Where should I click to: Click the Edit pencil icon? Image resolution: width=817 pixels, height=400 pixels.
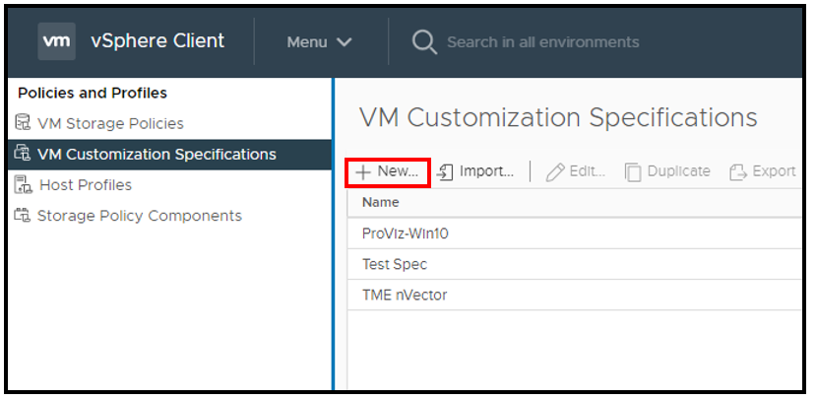555,172
